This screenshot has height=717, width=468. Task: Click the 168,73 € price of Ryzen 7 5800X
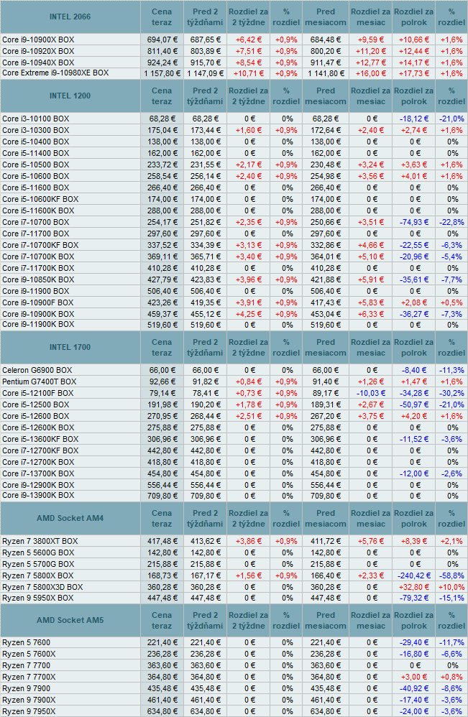coord(162,575)
